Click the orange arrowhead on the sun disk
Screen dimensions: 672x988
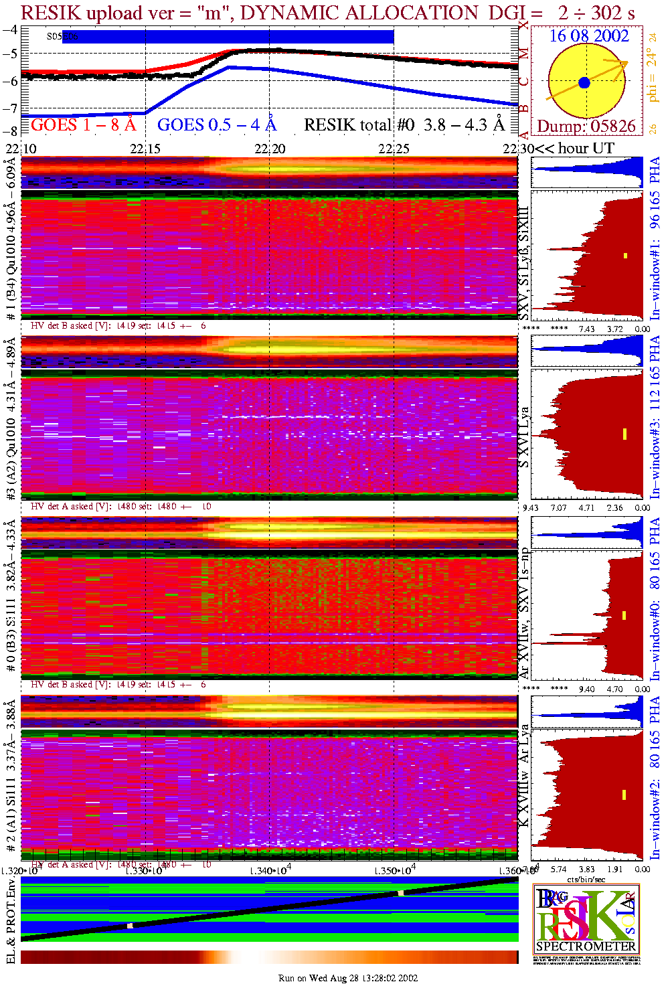coord(624,63)
